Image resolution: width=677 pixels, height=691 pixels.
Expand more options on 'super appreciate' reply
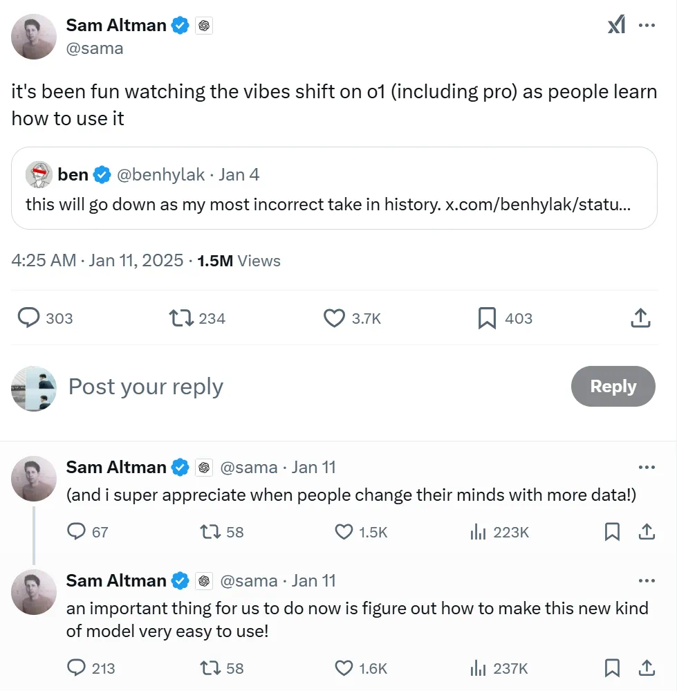click(x=647, y=467)
